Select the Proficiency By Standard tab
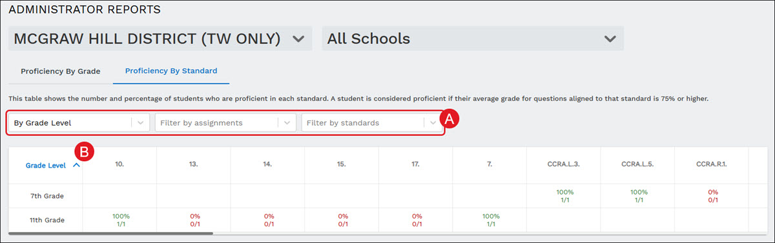This screenshot has width=775, height=243. 171,71
